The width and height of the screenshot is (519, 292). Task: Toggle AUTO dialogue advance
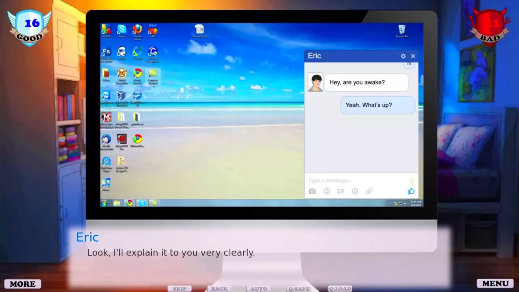(259, 289)
